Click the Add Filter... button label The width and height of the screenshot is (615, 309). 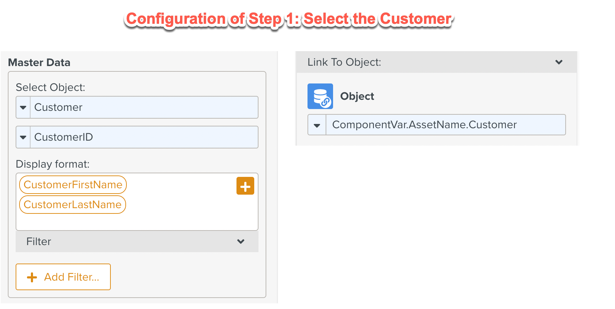[71, 277]
